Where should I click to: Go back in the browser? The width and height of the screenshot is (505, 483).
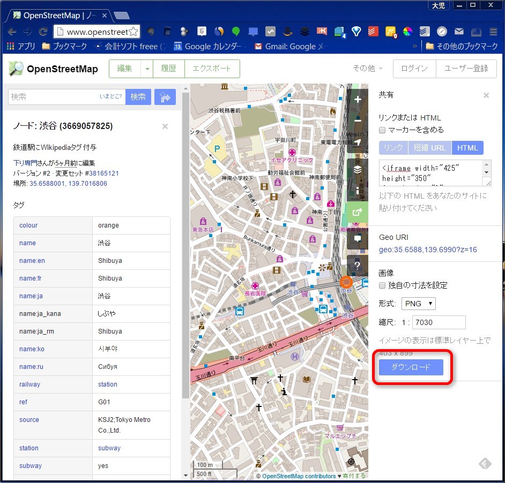(12, 32)
